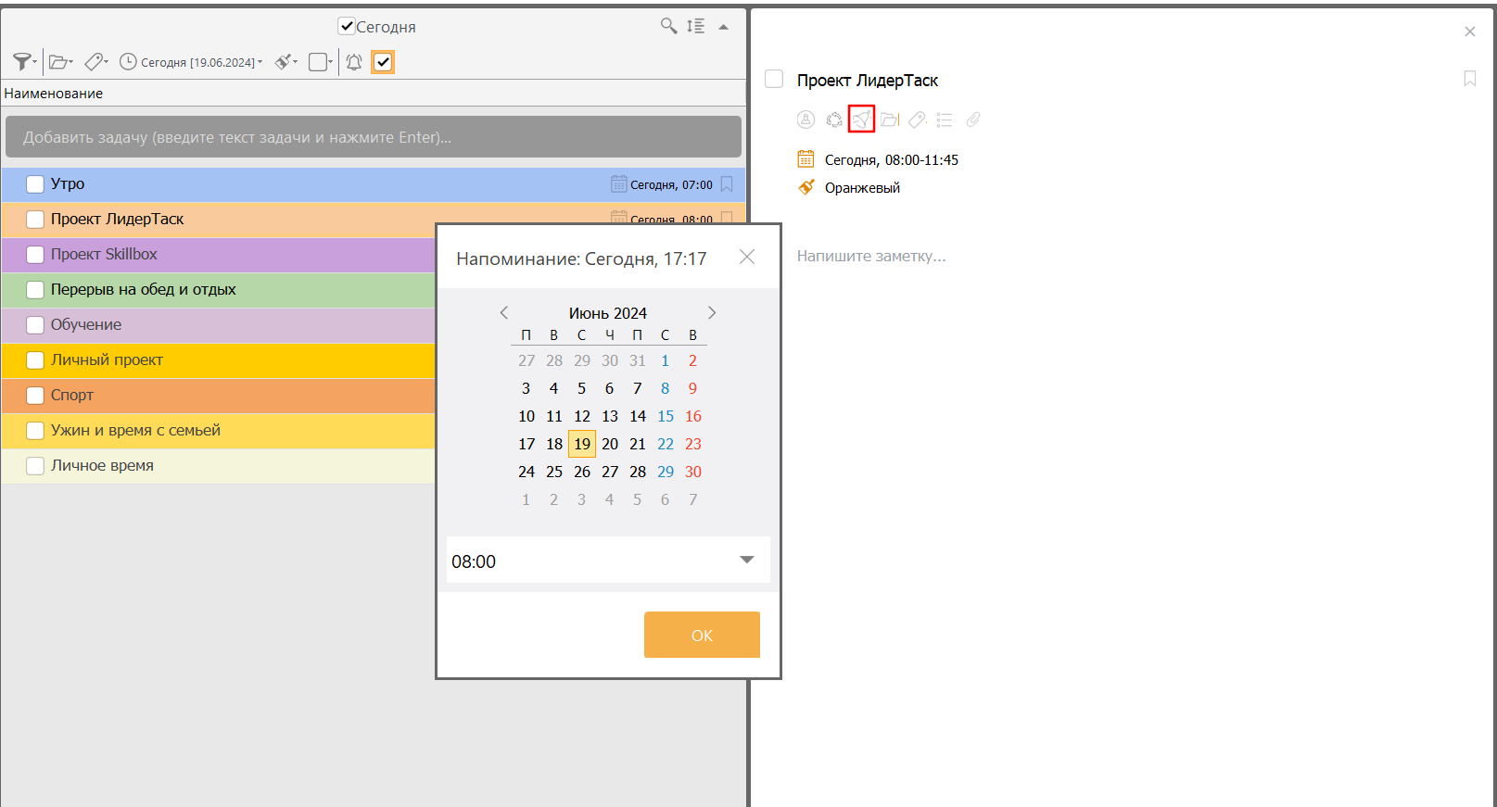Click the Оранжевый color label in task details
Image resolution: width=1497 pixels, height=807 pixels.
(x=862, y=188)
